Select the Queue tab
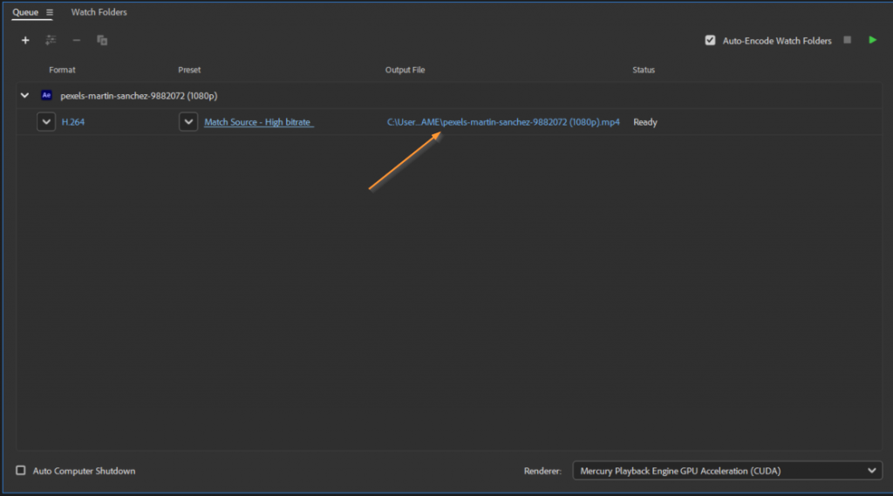 (25, 12)
